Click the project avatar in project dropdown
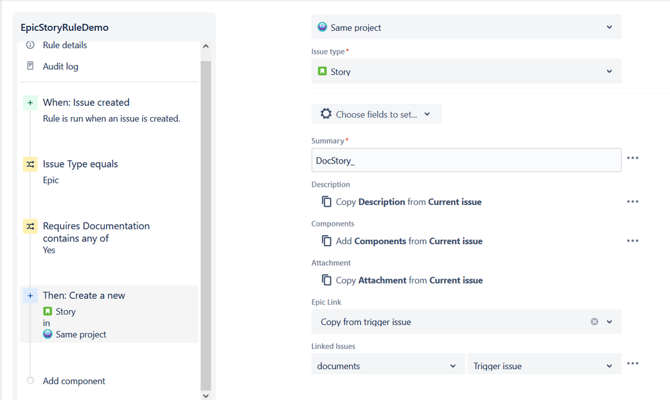This screenshot has height=400, width=670. click(322, 27)
